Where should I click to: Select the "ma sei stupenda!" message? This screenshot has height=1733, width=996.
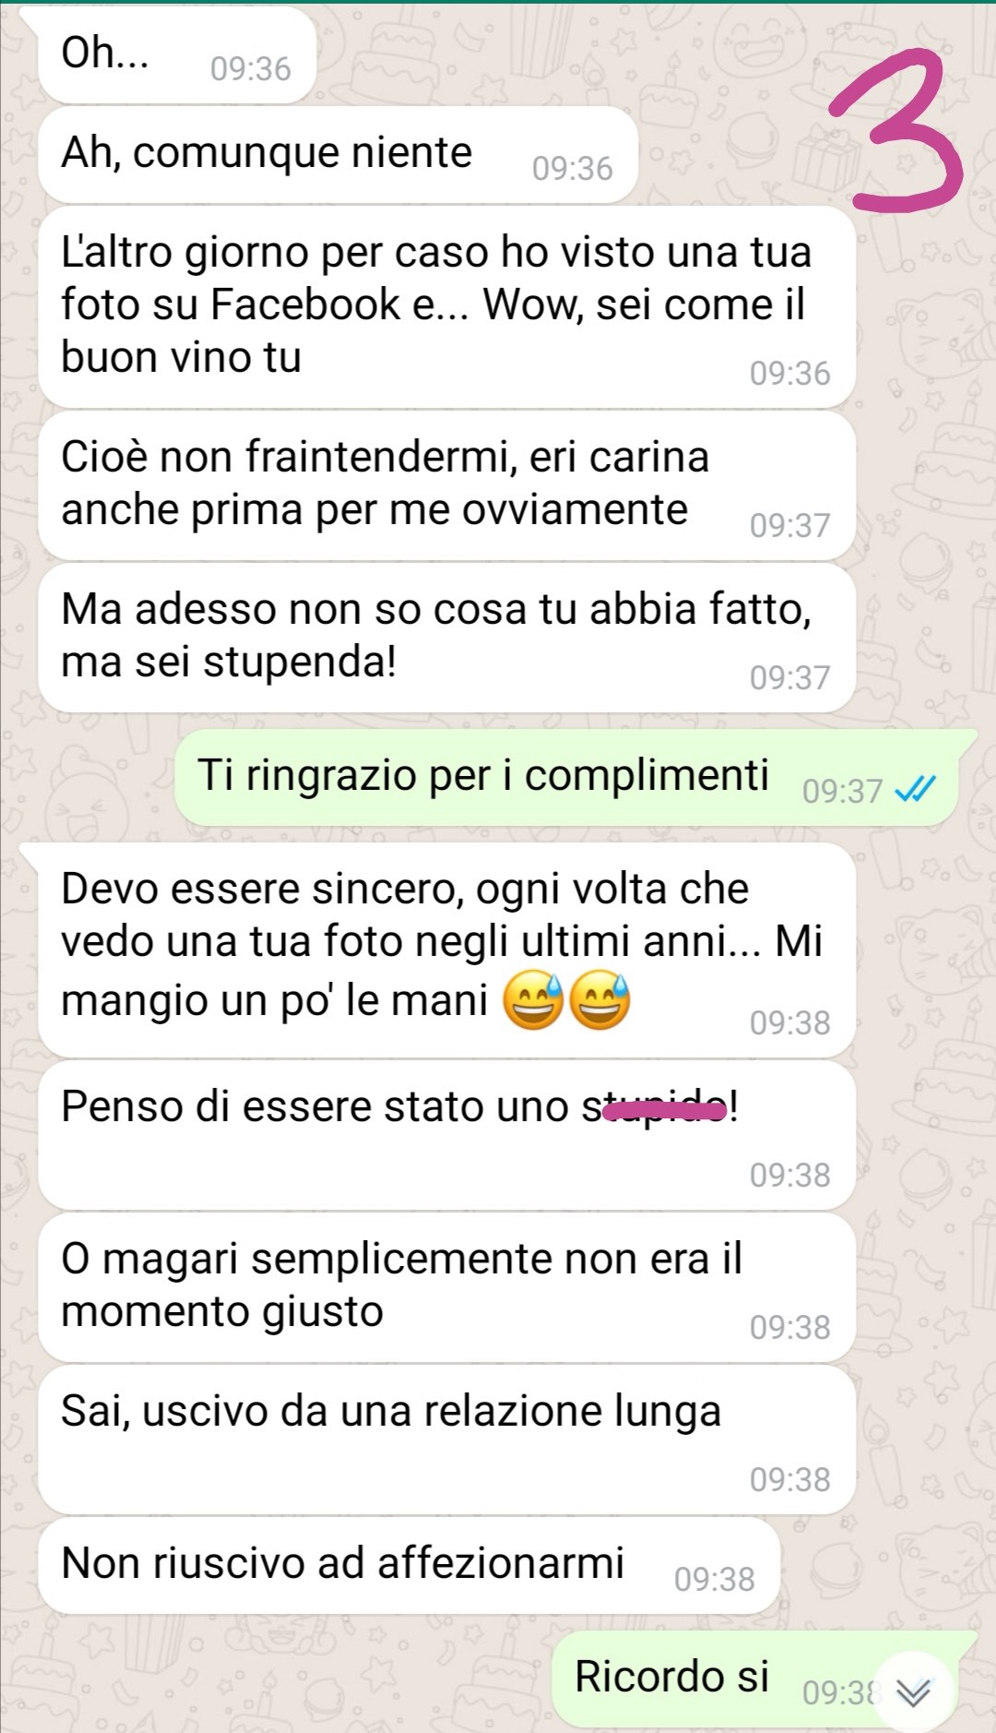click(x=446, y=638)
